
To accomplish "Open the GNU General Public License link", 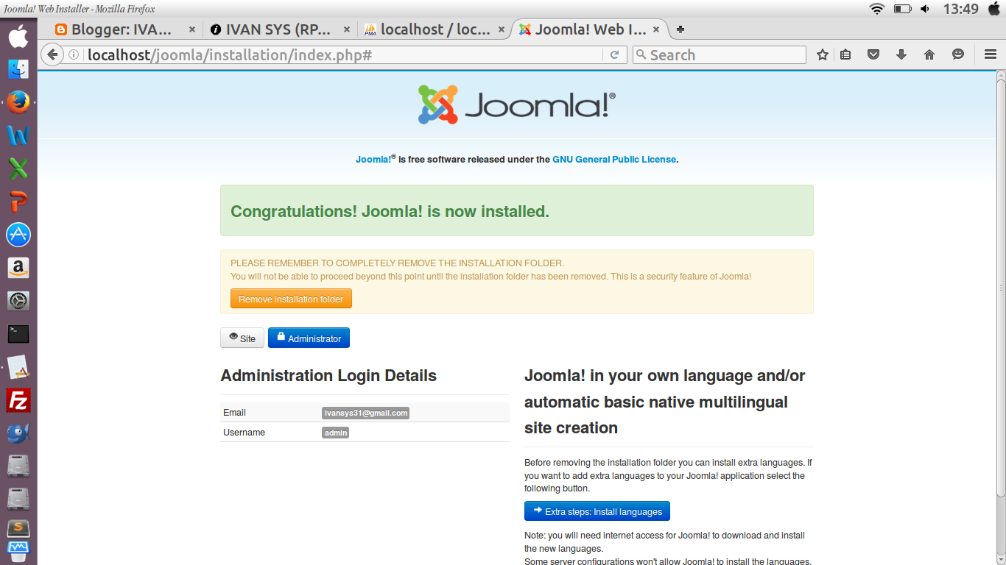I will 614,159.
